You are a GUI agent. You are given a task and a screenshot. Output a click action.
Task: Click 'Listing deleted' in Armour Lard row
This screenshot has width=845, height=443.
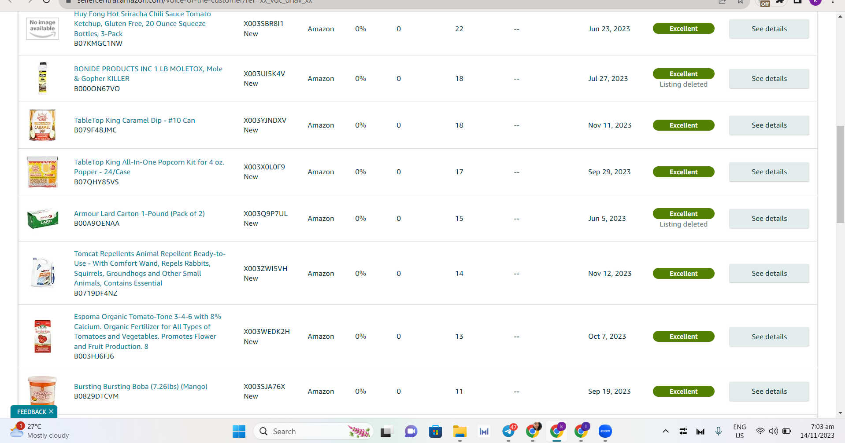683,224
